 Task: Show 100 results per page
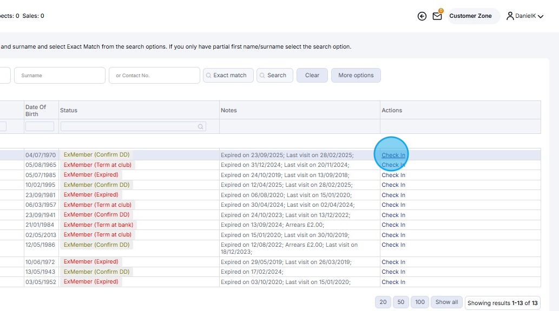[419, 302]
